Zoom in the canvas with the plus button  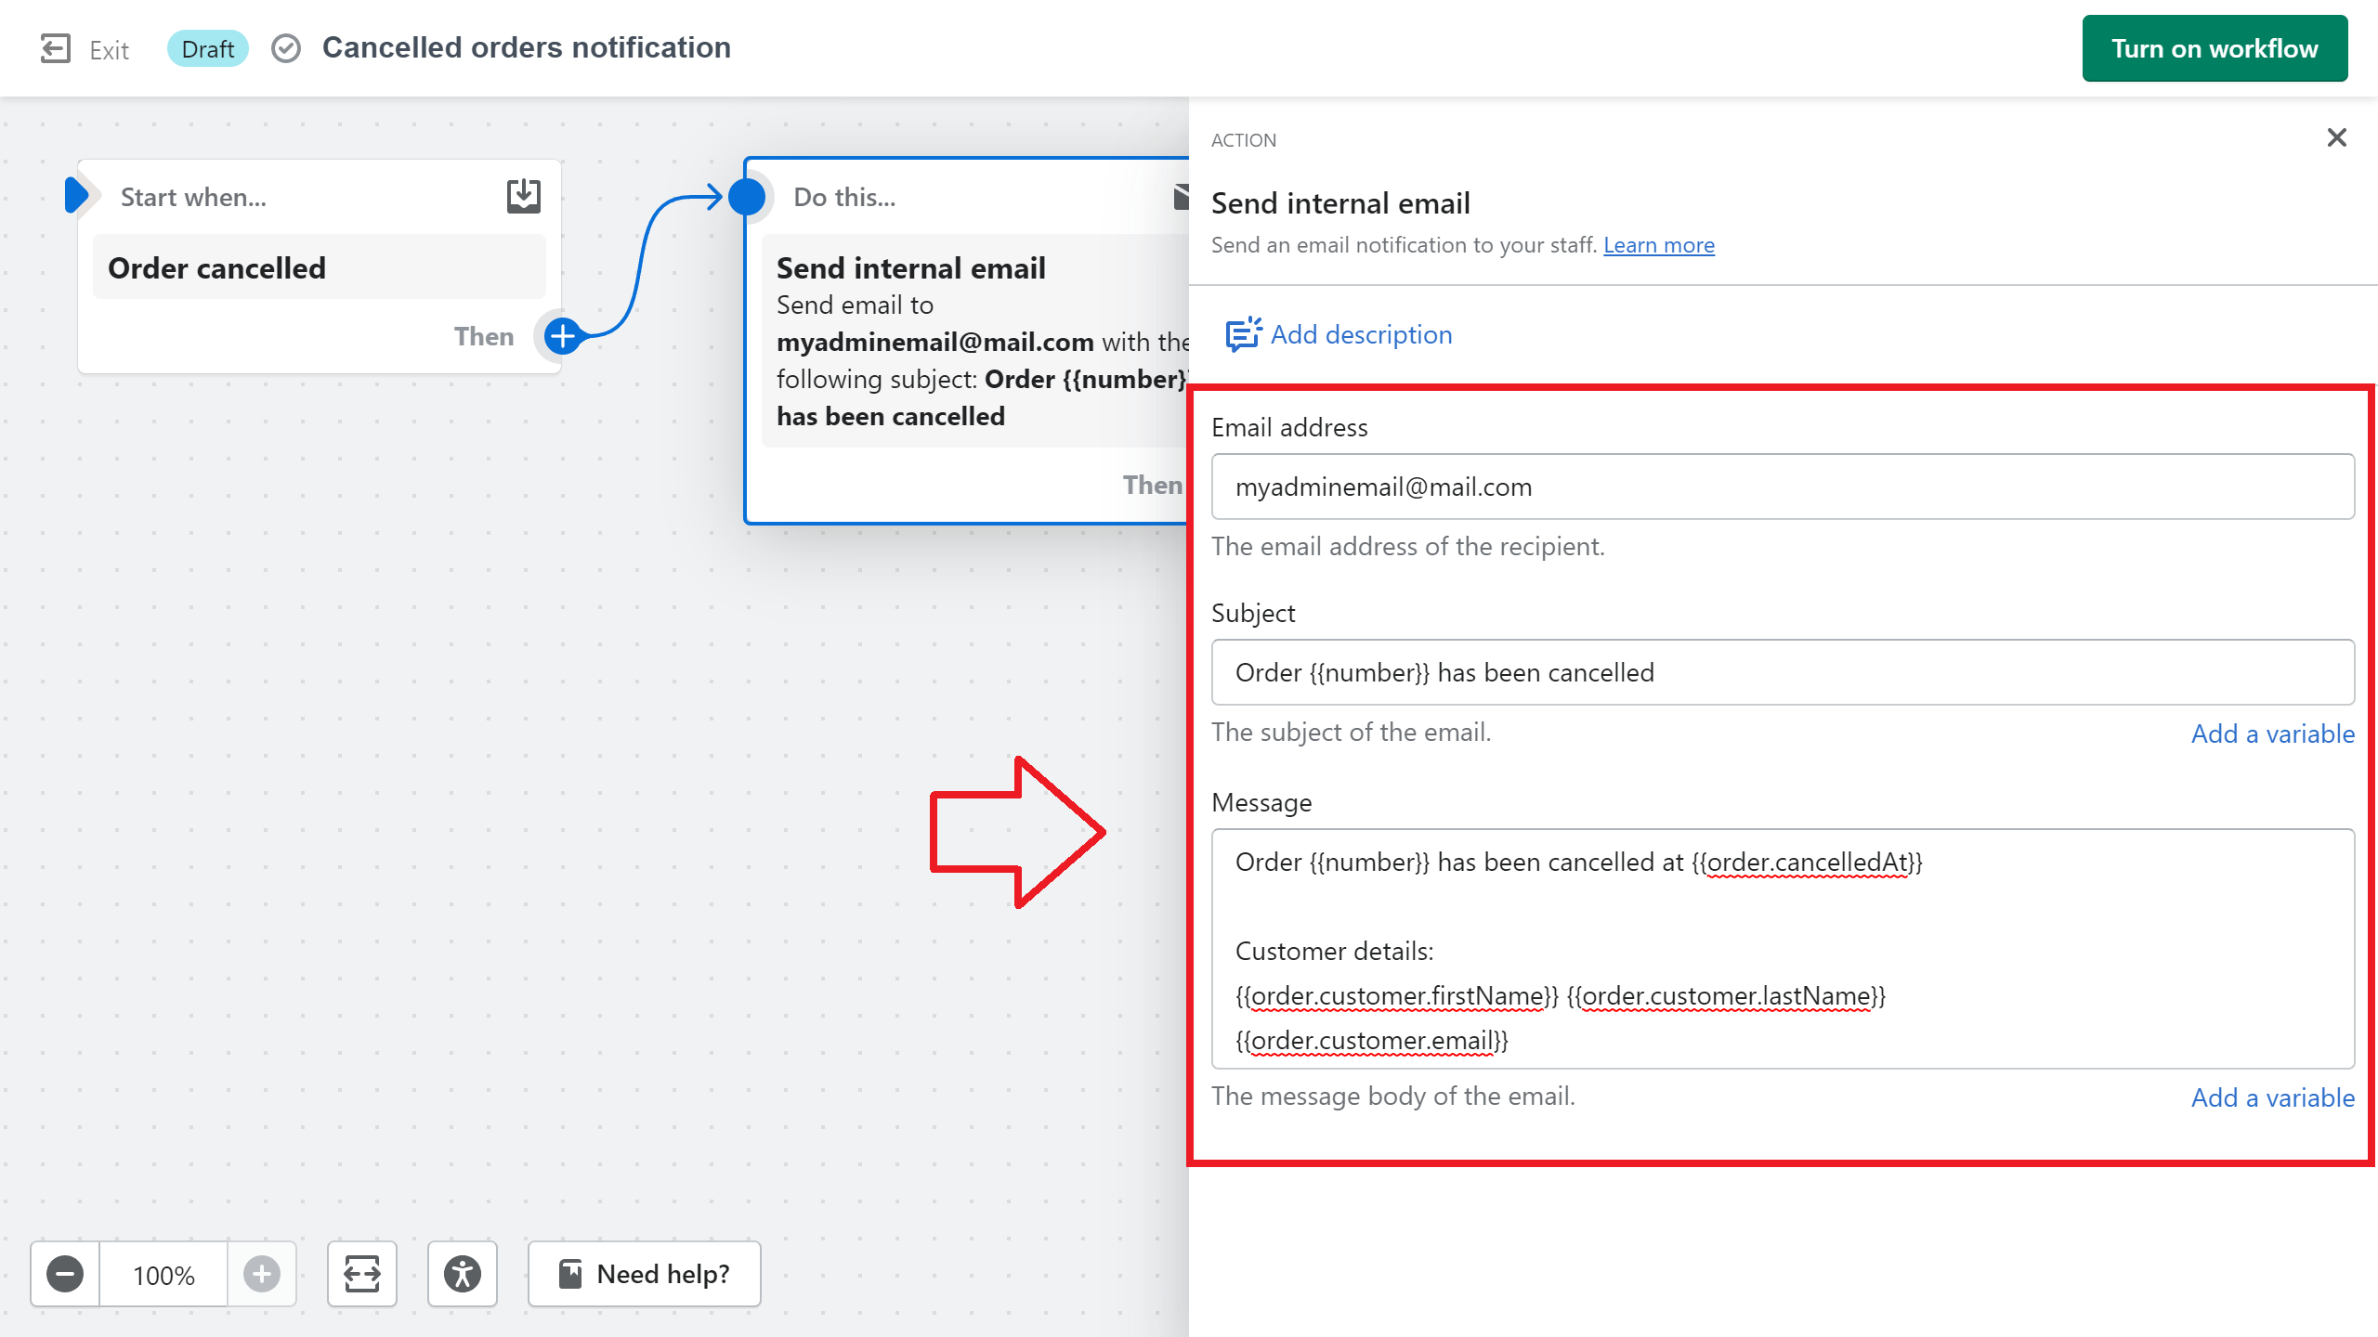tap(262, 1274)
